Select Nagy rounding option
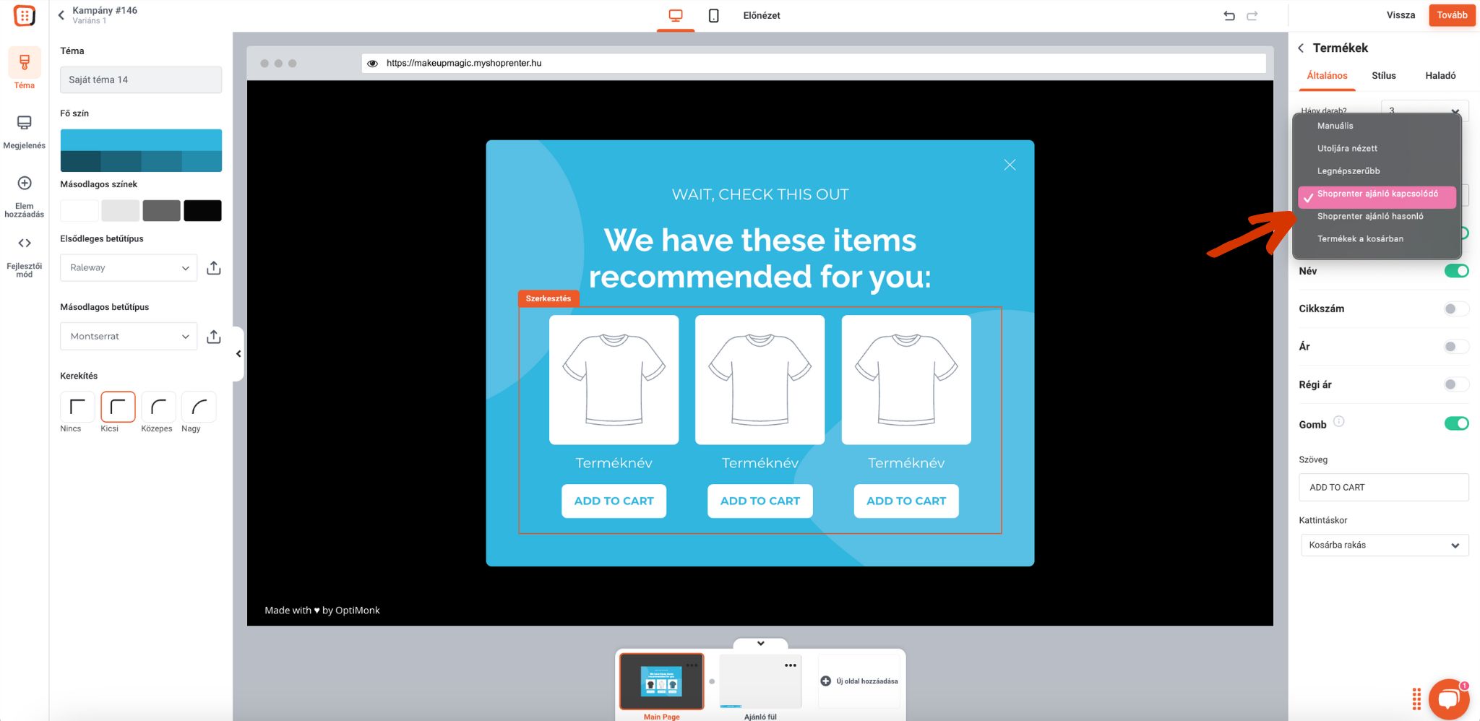Image resolution: width=1480 pixels, height=721 pixels. pos(199,407)
